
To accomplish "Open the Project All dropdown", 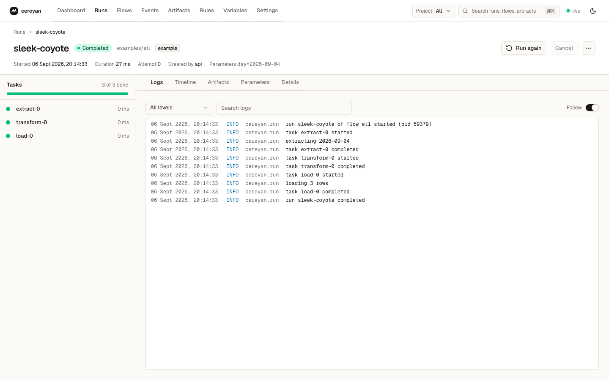I will [433, 11].
